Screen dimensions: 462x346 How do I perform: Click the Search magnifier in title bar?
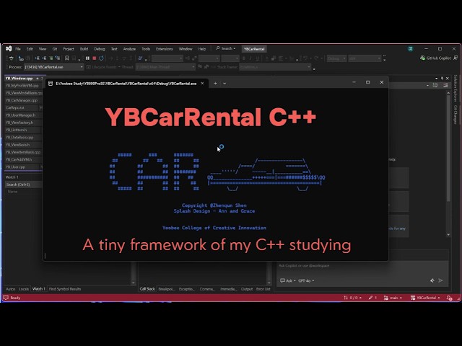(x=218, y=48)
